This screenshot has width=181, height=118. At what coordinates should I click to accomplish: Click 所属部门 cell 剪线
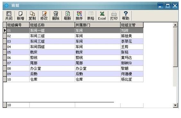point(98,58)
